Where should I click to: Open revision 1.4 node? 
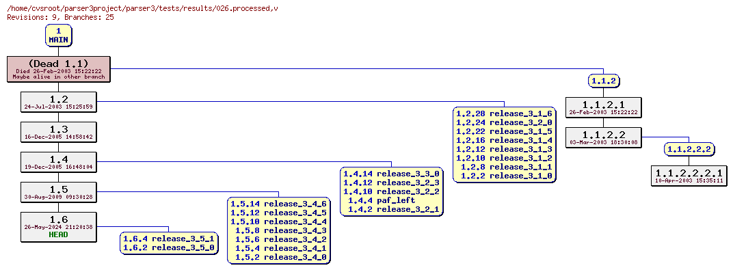pyautogui.click(x=58, y=162)
